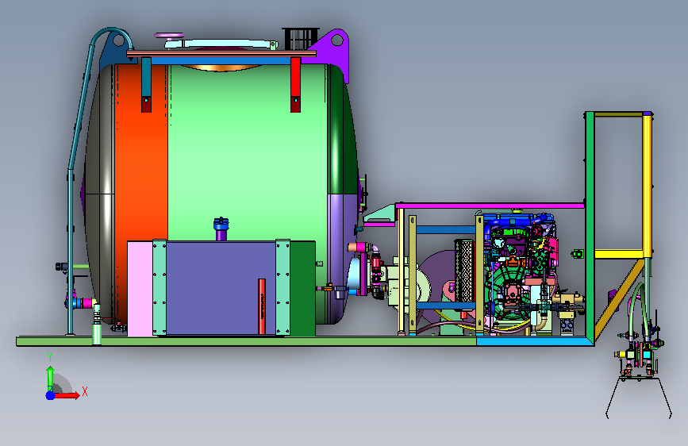Select the dark blue lifting lug atop tank
This screenshot has height=446, width=688.
pyautogui.click(x=115, y=48)
